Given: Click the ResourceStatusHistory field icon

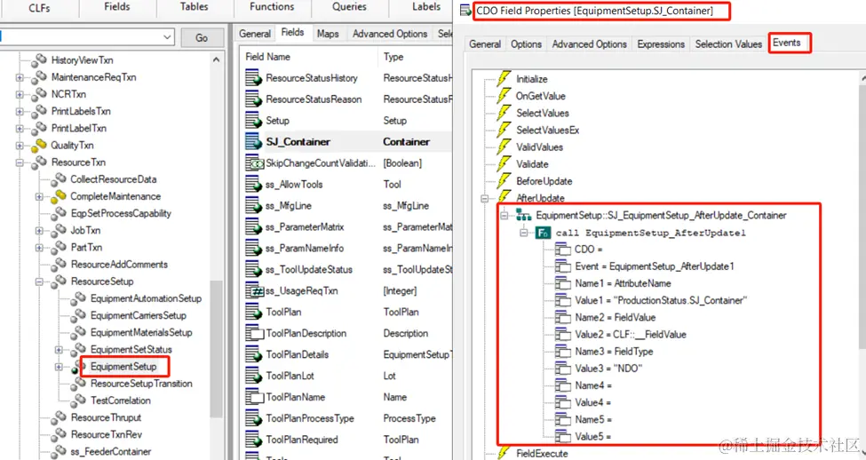Looking at the screenshot, I should click(x=253, y=78).
